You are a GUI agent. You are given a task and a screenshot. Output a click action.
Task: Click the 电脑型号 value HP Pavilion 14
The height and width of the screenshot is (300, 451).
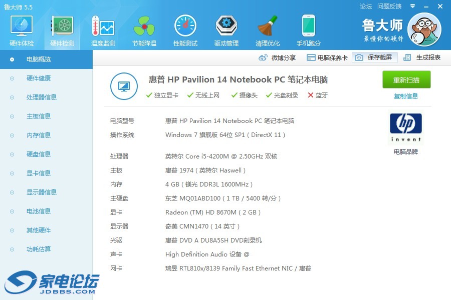pyautogui.click(x=230, y=121)
